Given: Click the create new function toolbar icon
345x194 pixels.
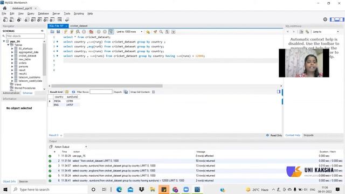Looking at the screenshot, I should click(x=52, y=19).
